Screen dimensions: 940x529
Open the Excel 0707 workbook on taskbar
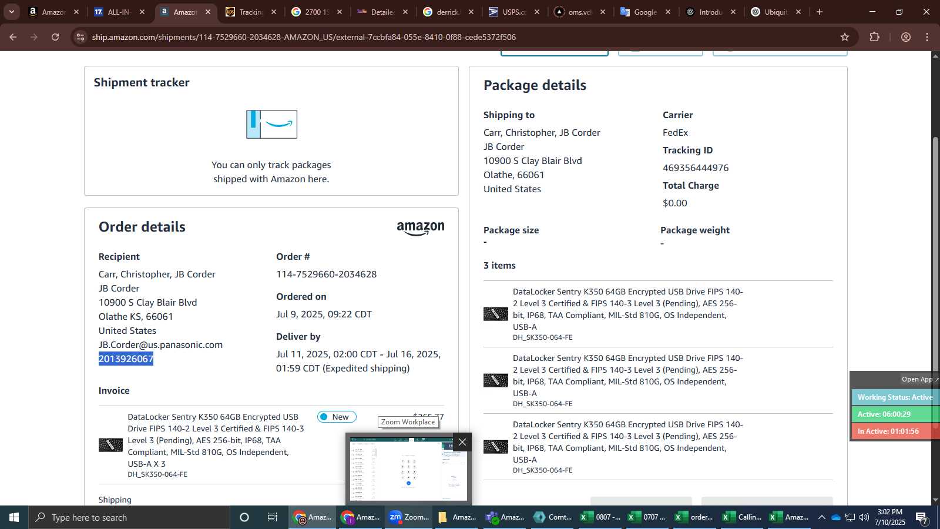(648, 517)
